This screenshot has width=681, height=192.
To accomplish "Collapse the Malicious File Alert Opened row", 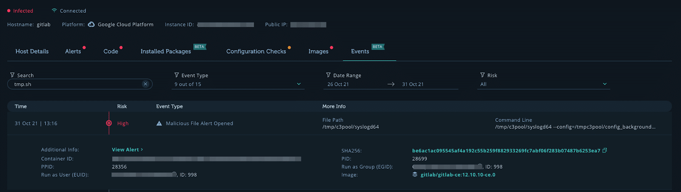I will 339,123.
